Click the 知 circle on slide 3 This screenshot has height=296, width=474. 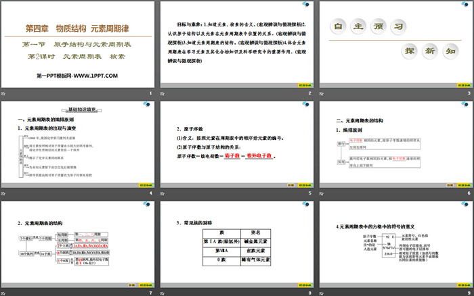pos(450,51)
